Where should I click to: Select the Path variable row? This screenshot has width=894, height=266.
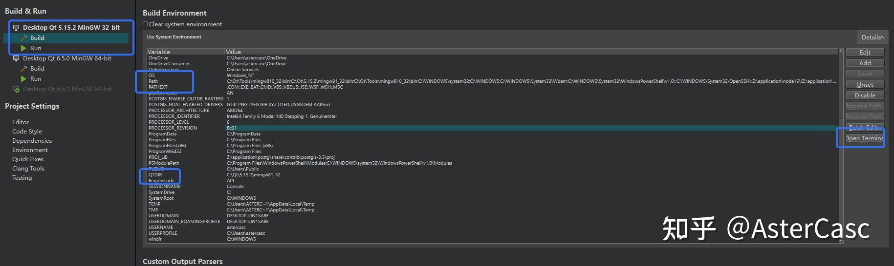153,81
